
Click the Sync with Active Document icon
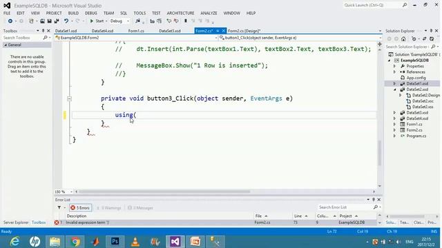(x=424, y=39)
